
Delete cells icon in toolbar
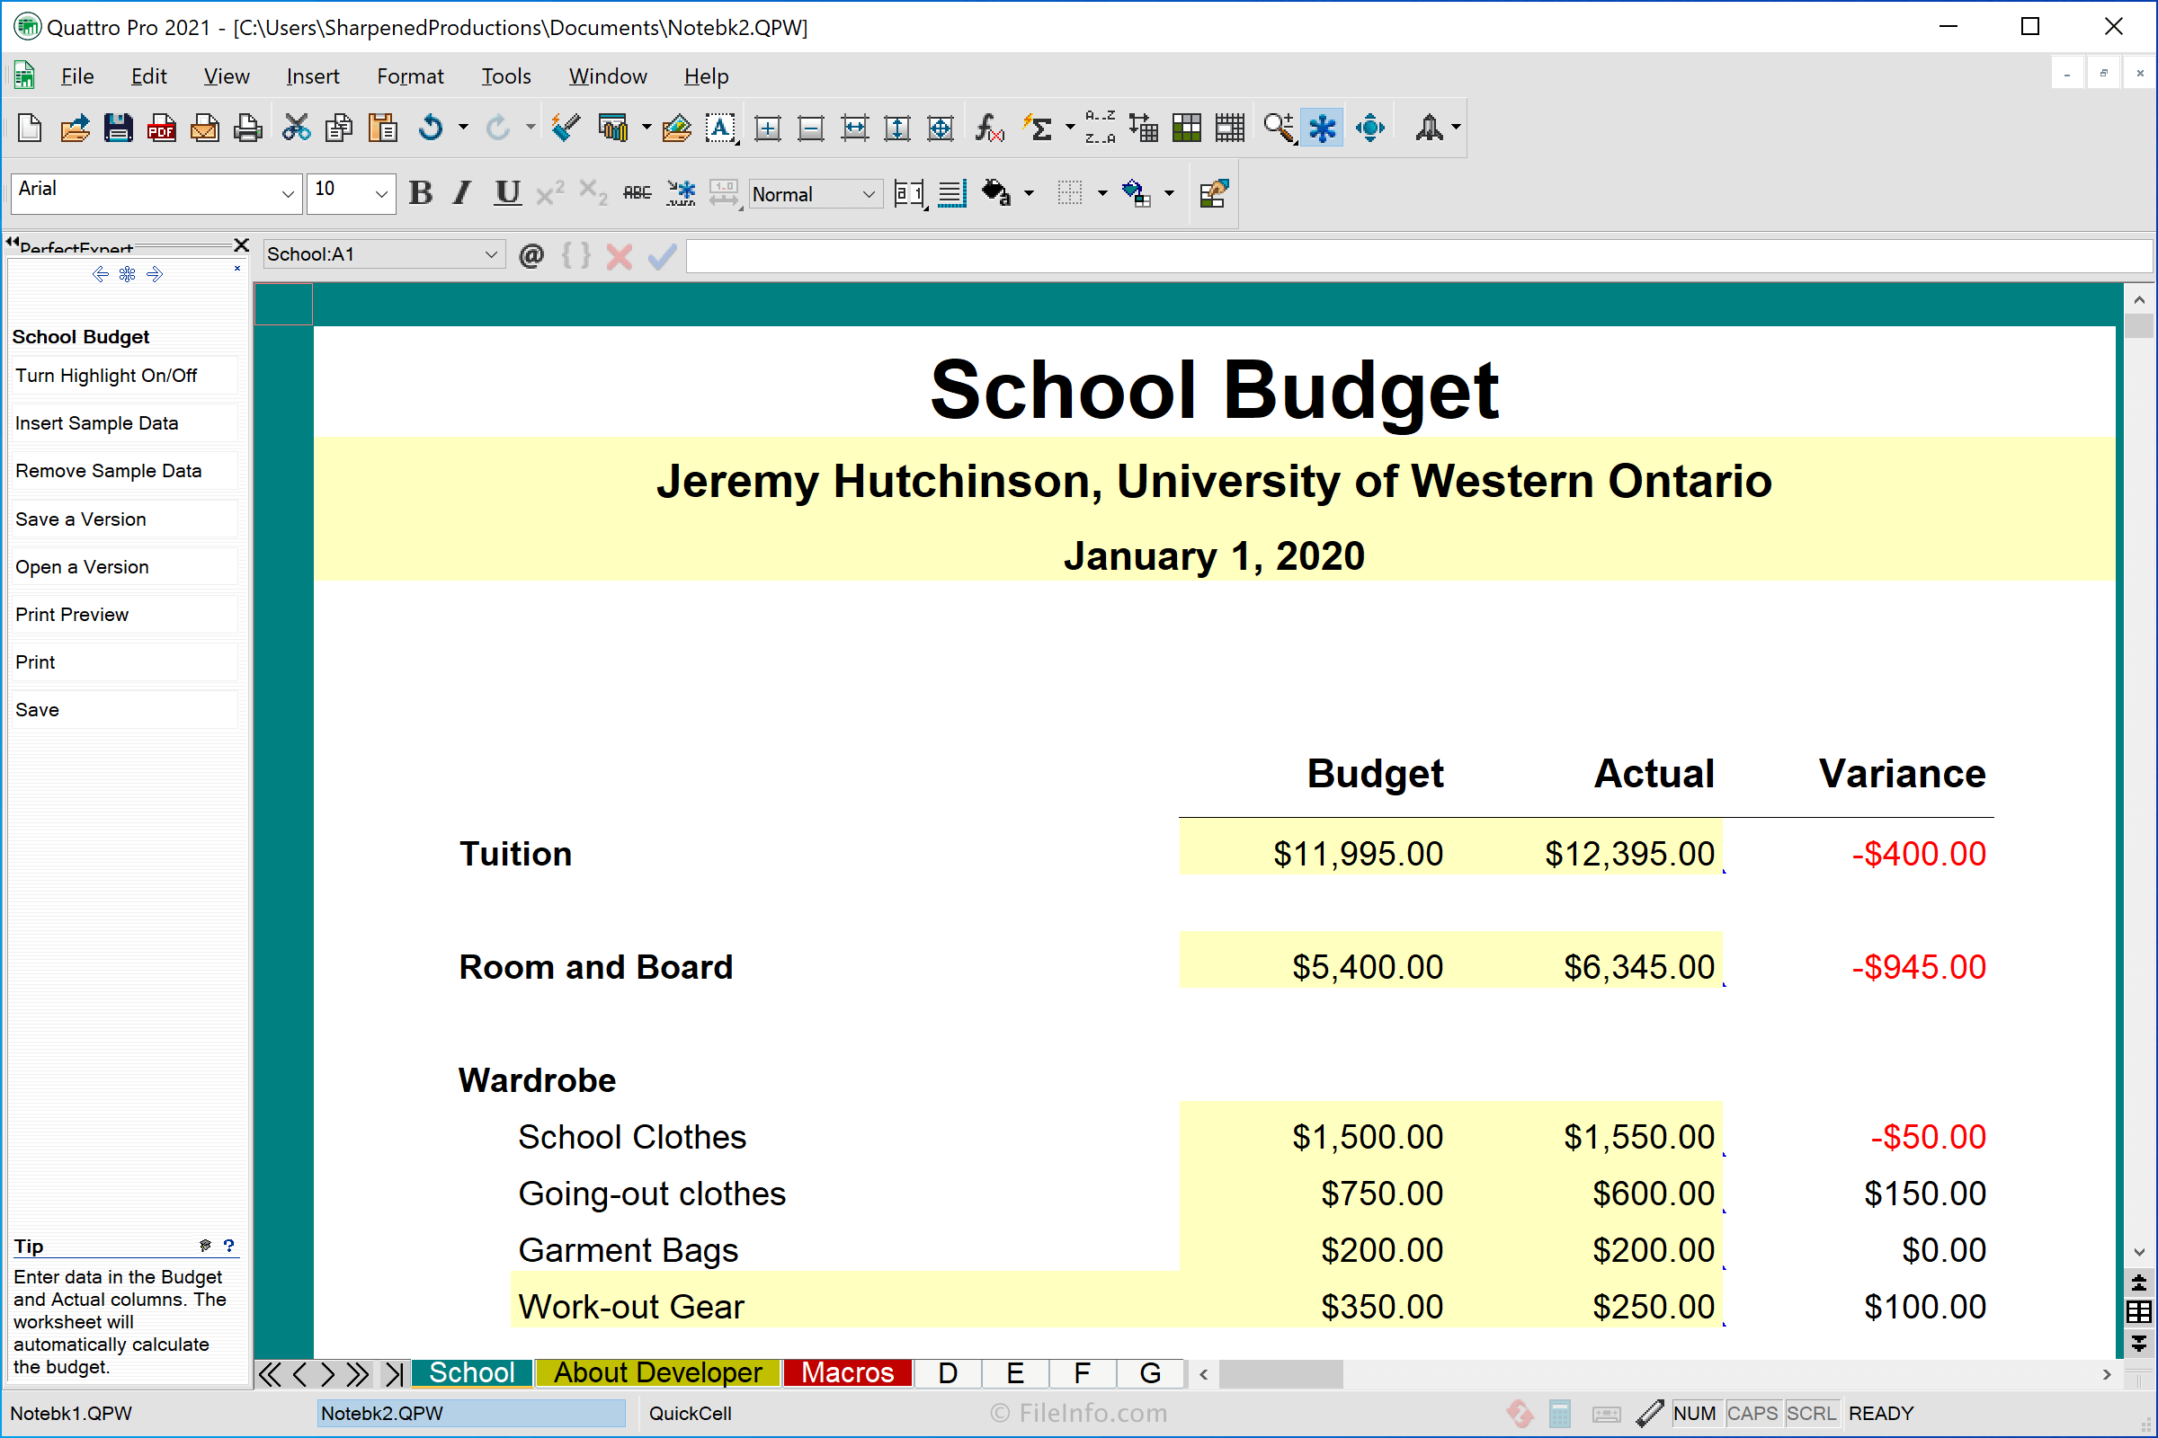point(811,128)
